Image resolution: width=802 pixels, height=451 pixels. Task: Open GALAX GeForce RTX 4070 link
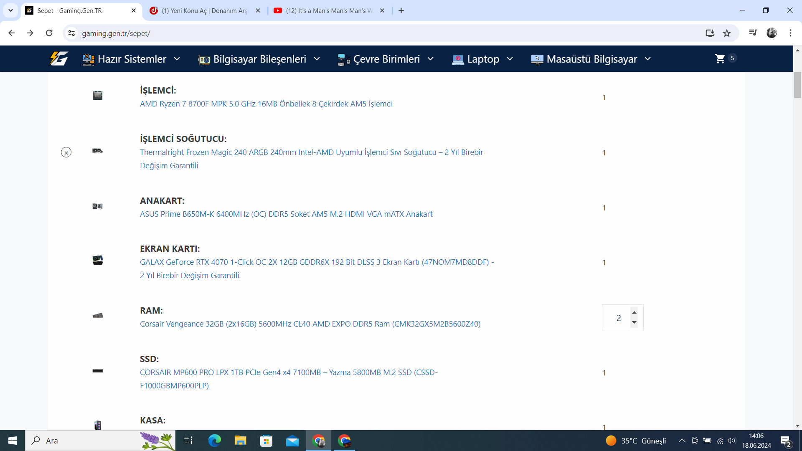click(317, 269)
